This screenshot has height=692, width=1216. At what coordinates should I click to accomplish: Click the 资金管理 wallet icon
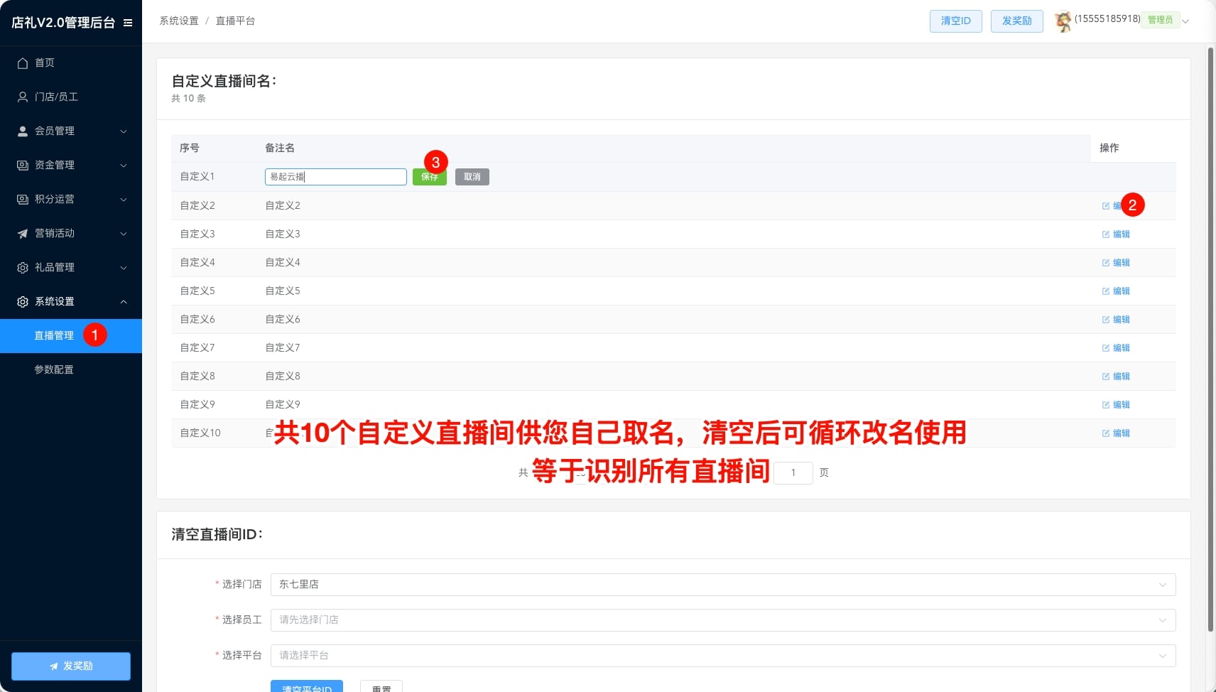point(23,166)
